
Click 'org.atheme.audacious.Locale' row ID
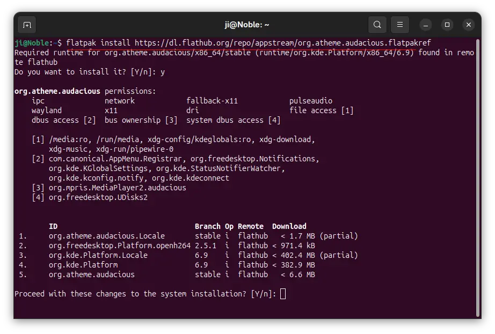point(107,236)
